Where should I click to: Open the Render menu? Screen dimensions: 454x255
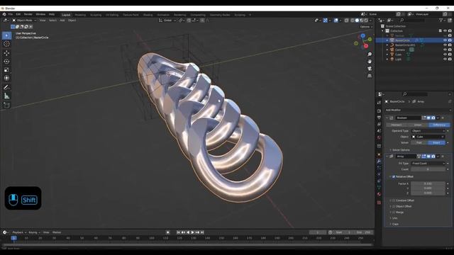[28, 14]
